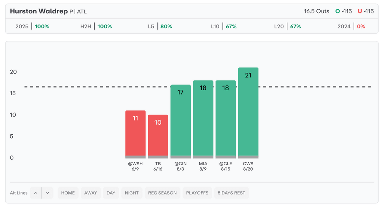Toggle the AWAY games filter

click(91, 193)
